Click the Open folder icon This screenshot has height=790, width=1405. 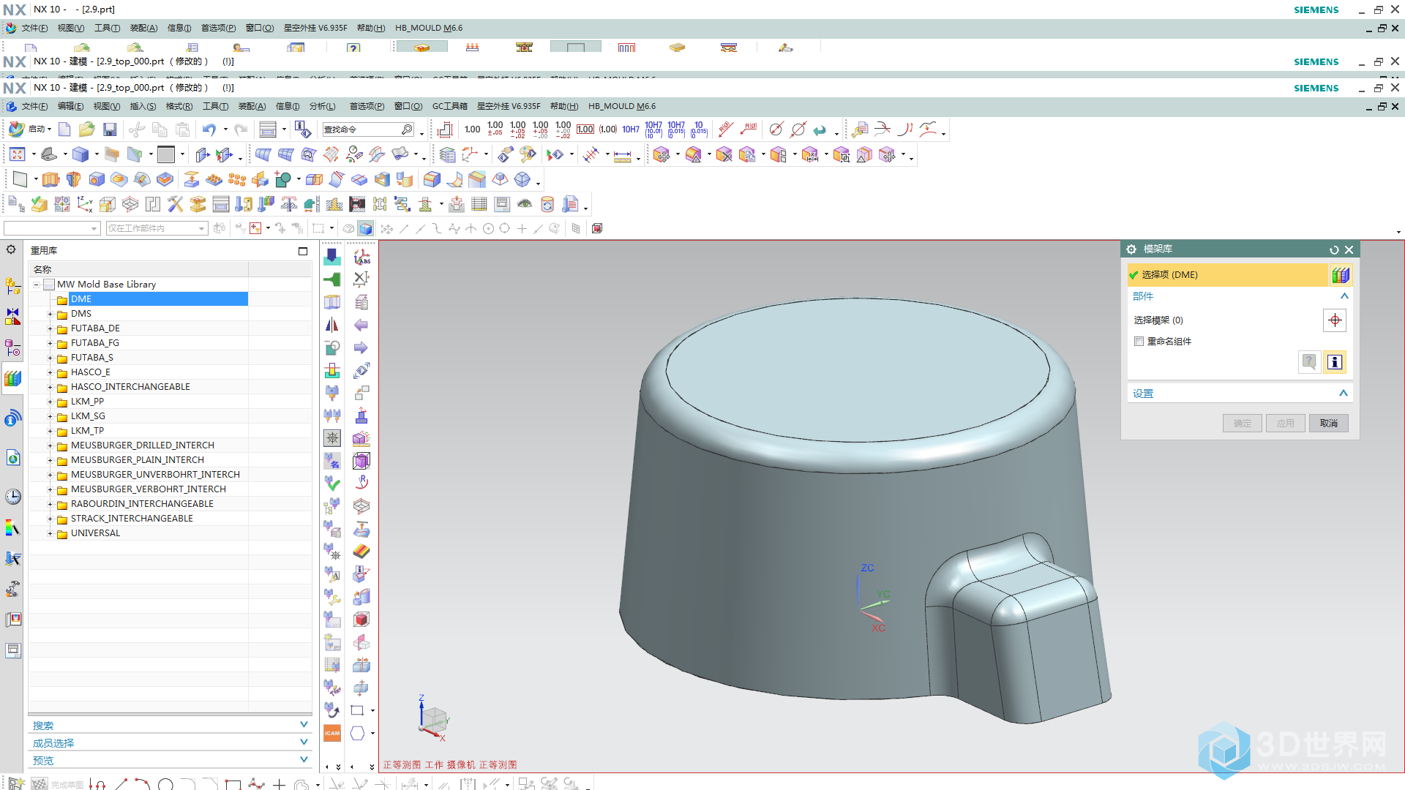point(87,130)
